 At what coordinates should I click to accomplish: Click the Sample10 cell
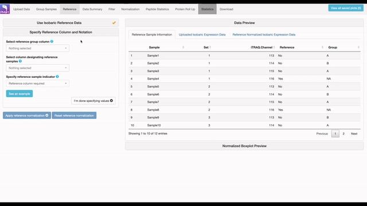coord(154,125)
